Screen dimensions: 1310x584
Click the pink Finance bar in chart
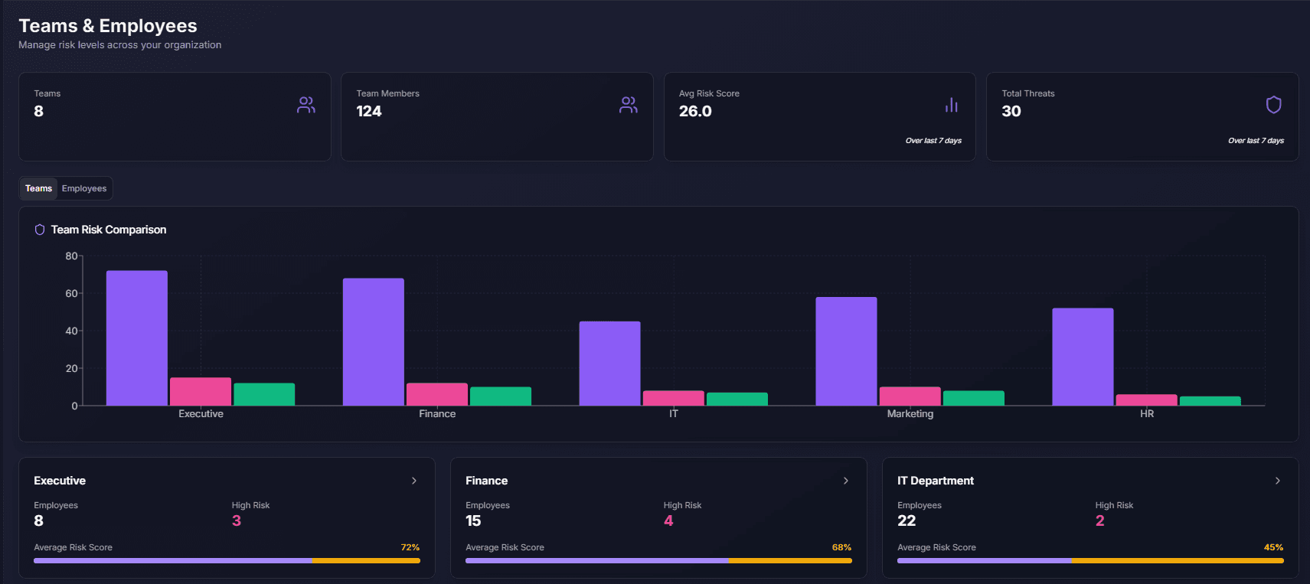437,394
